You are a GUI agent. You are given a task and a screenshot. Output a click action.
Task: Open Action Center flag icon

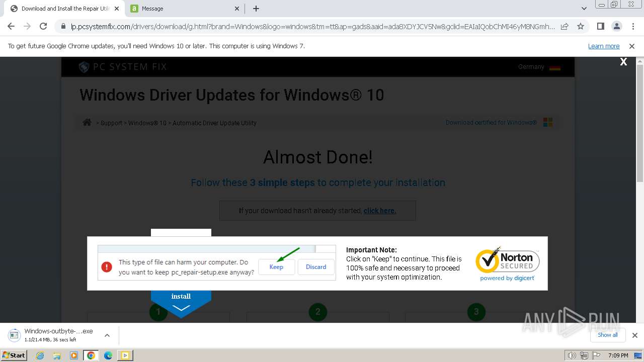596,355
